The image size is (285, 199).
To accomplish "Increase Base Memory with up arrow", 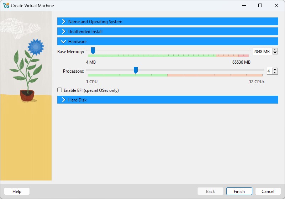I will click(x=275, y=49).
